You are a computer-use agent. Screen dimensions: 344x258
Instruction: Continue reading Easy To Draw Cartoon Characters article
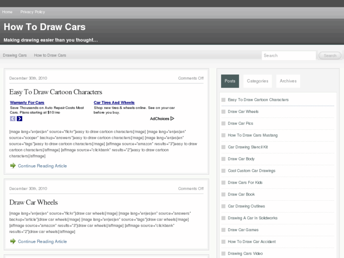coord(42,166)
